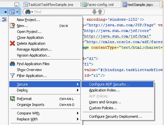Image resolution: width=165 pixels, height=125 pixels.
Task: Choose New... menu item
Action: click(x=45, y=26)
